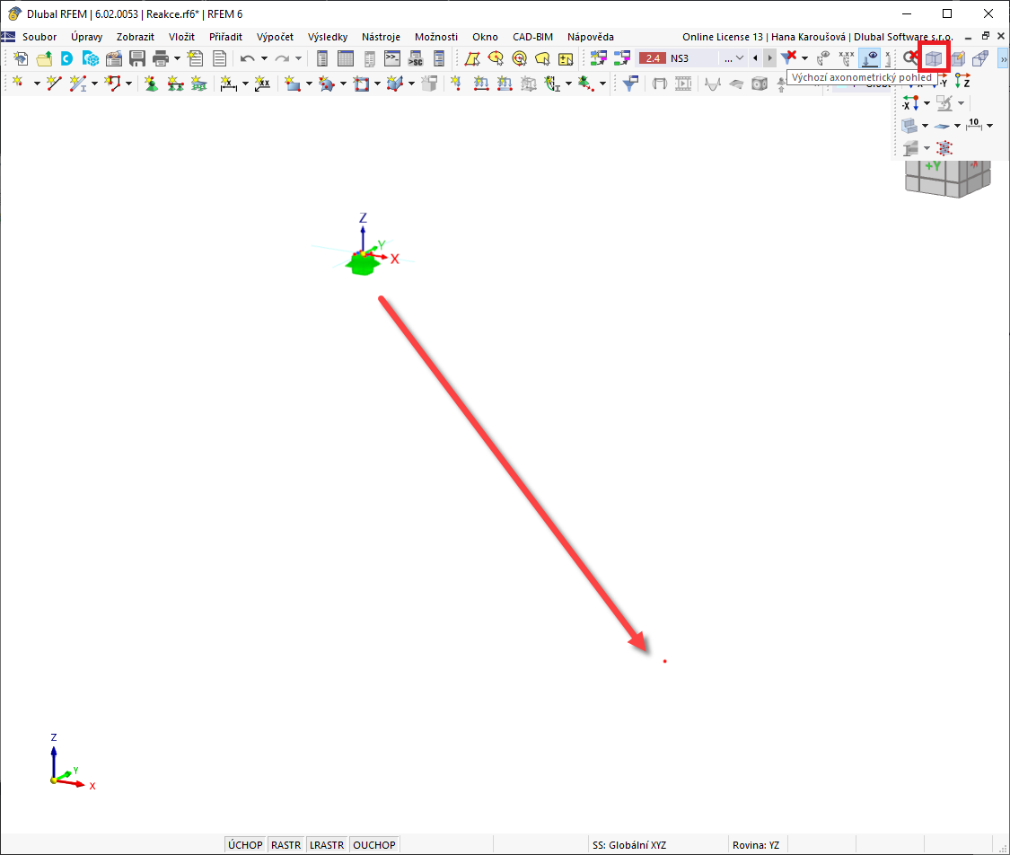Click the red 2.4 load case swatch
This screenshot has height=855, width=1010.
(653, 58)
